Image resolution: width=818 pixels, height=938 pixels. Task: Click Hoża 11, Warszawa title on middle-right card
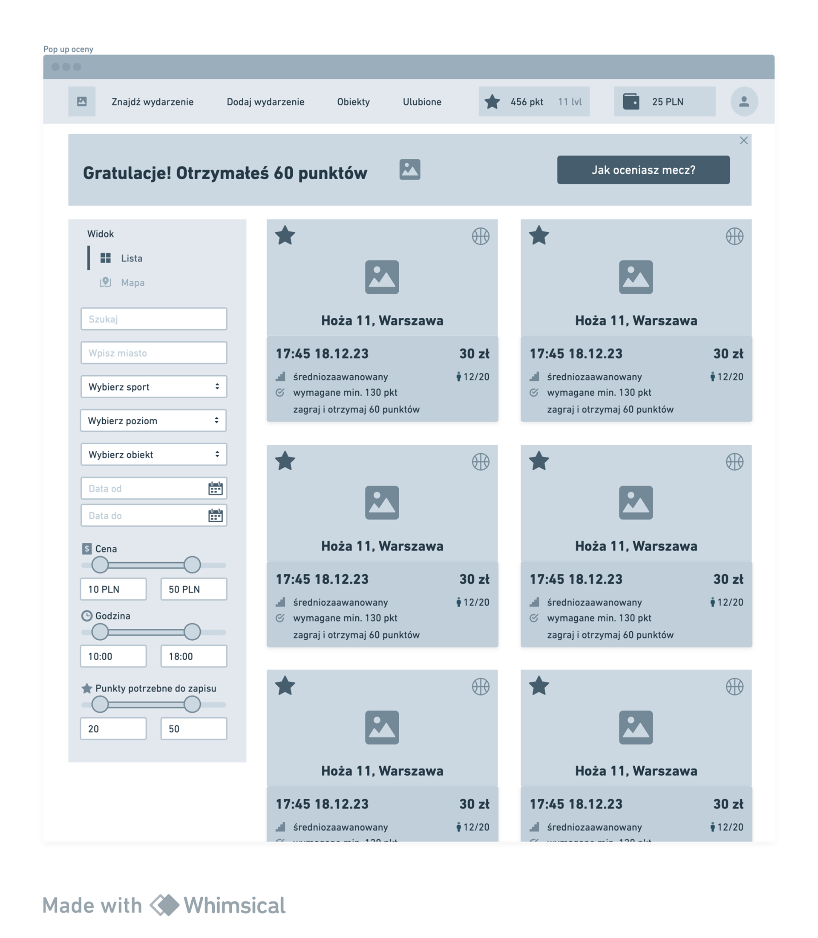[x=636, y=546]
